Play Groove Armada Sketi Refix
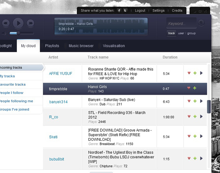Screen dimensions: 220x173 [x=201, y=136]
